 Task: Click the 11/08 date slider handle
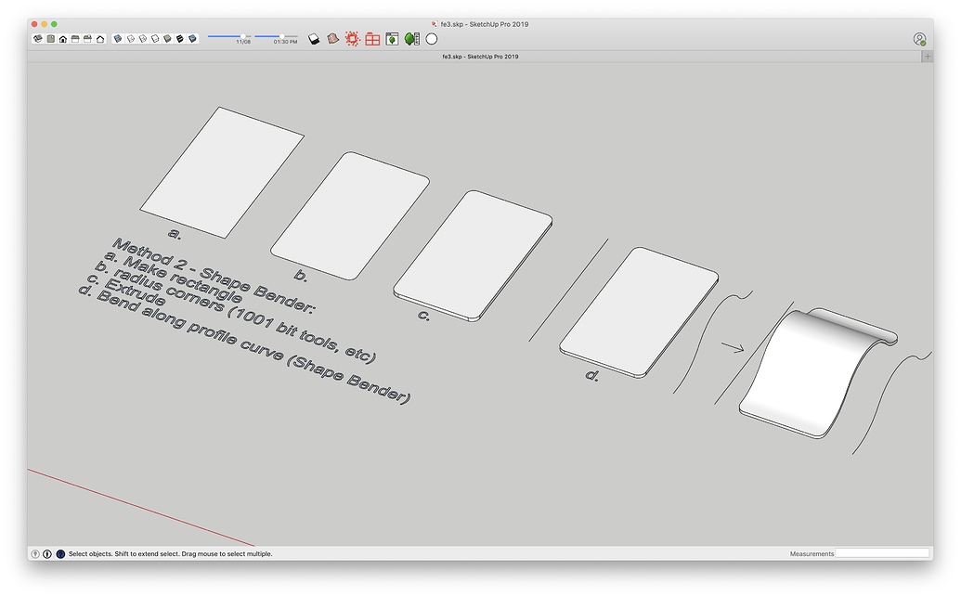pyautogui.click(x=241, y=35)
